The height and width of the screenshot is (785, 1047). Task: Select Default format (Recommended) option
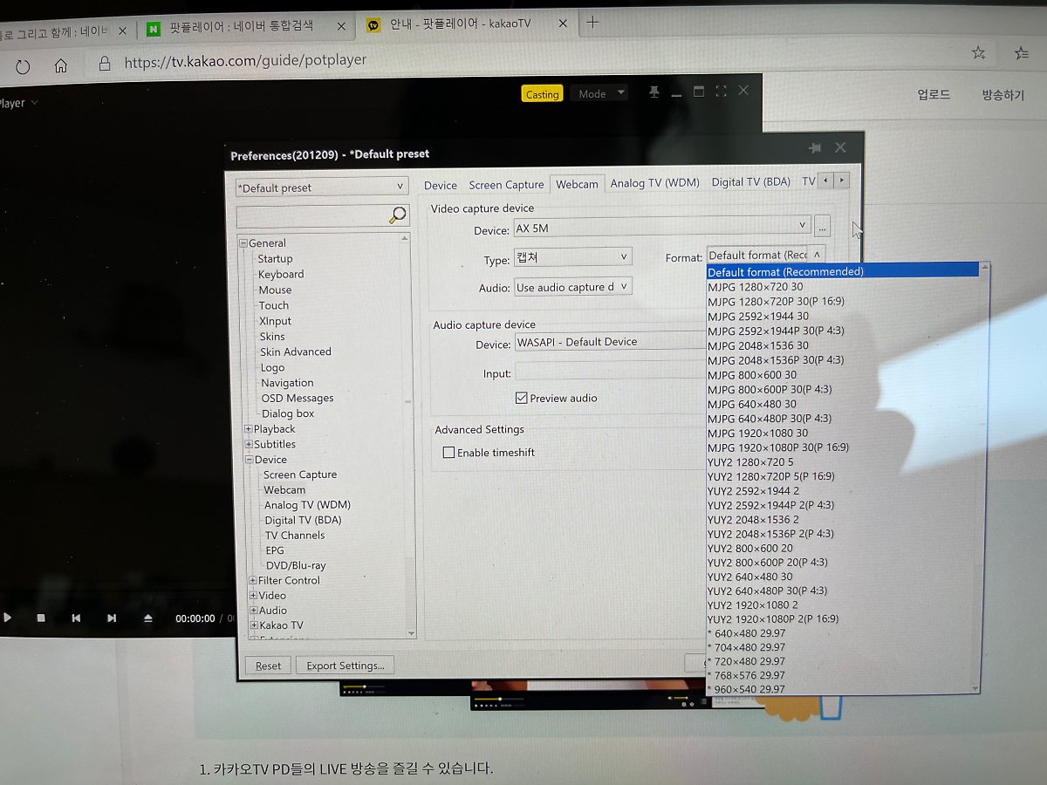(x=843, y=271)
